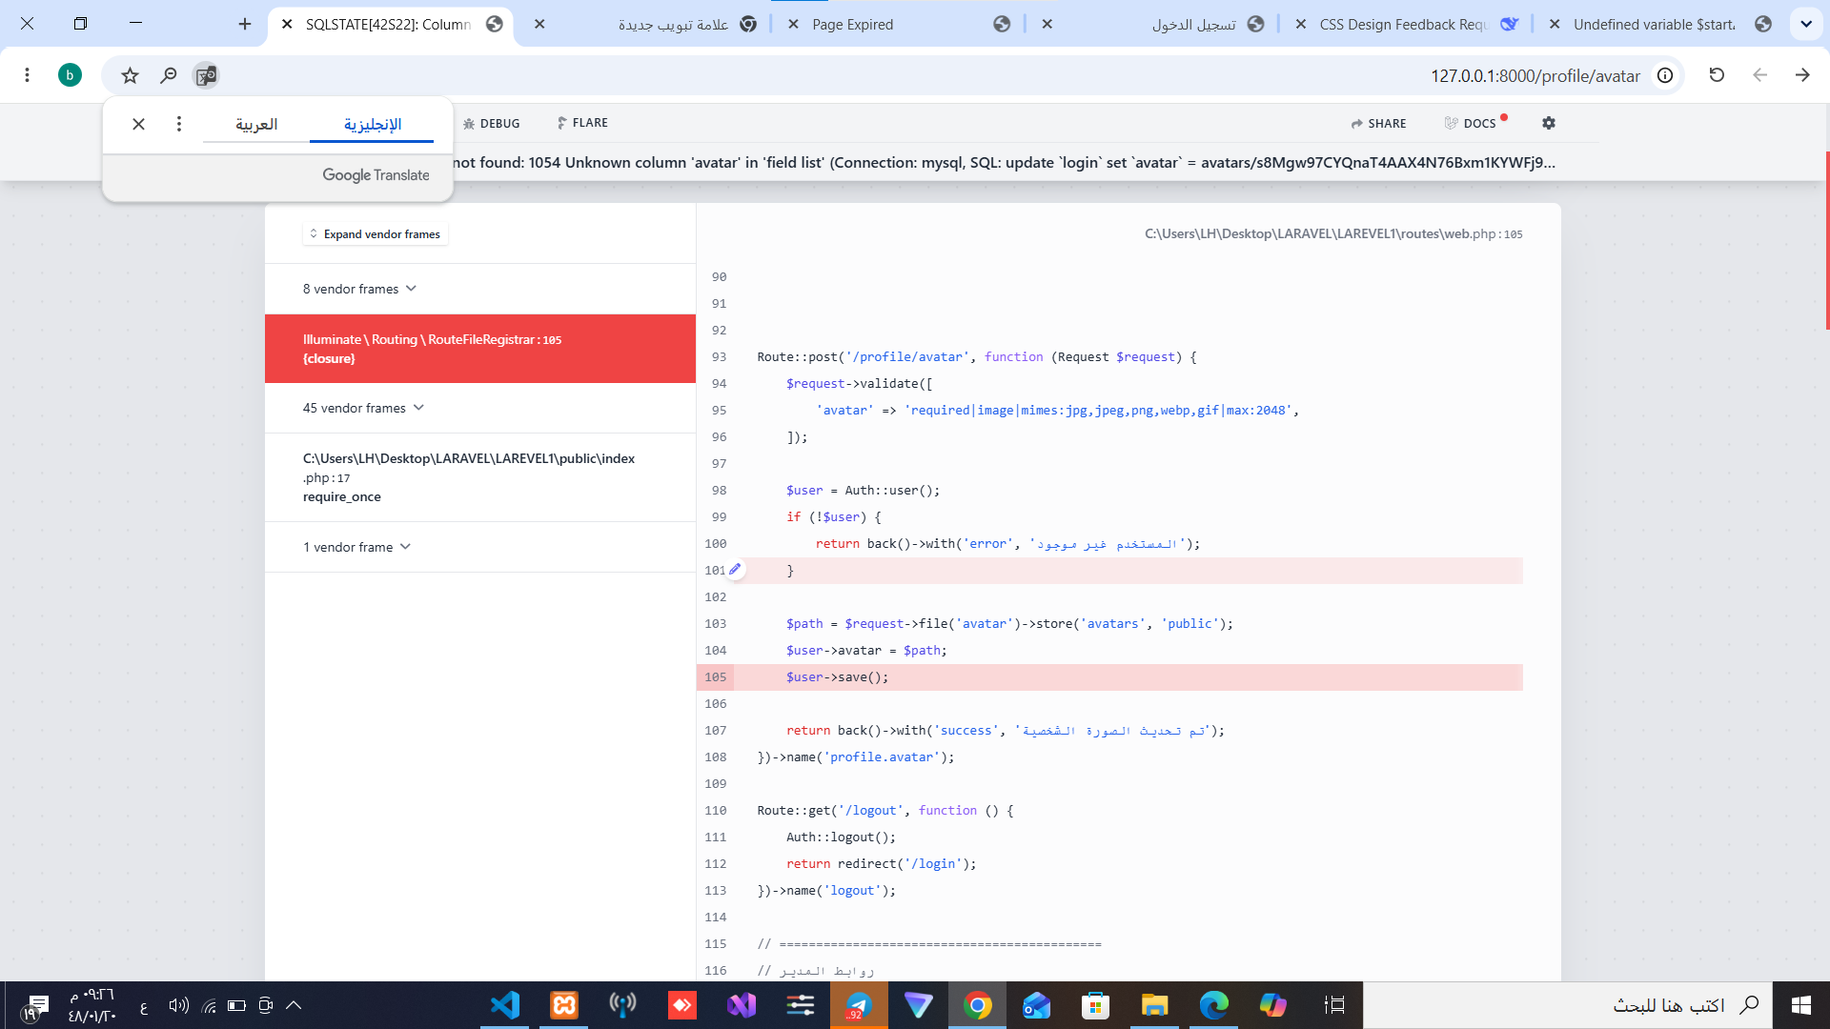The image size is (1830, 1029).
Task: Click the Google Translate icon in address bar
Action: pyautogui.click(x=206, y=74)
